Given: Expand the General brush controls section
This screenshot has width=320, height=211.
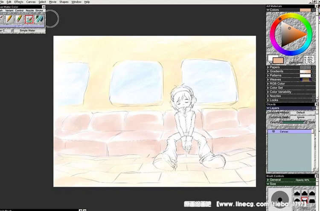Looking at the screenshot, I should click(268, 180).
